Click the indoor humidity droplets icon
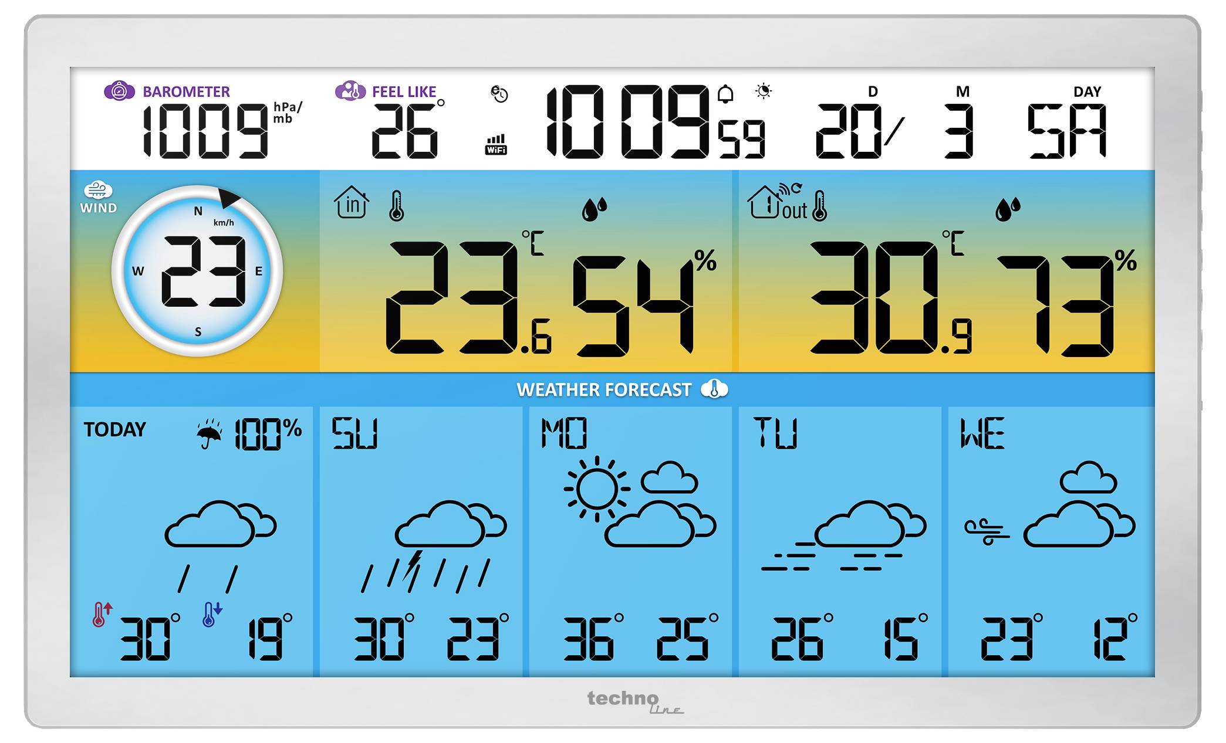 click(594, 209)
